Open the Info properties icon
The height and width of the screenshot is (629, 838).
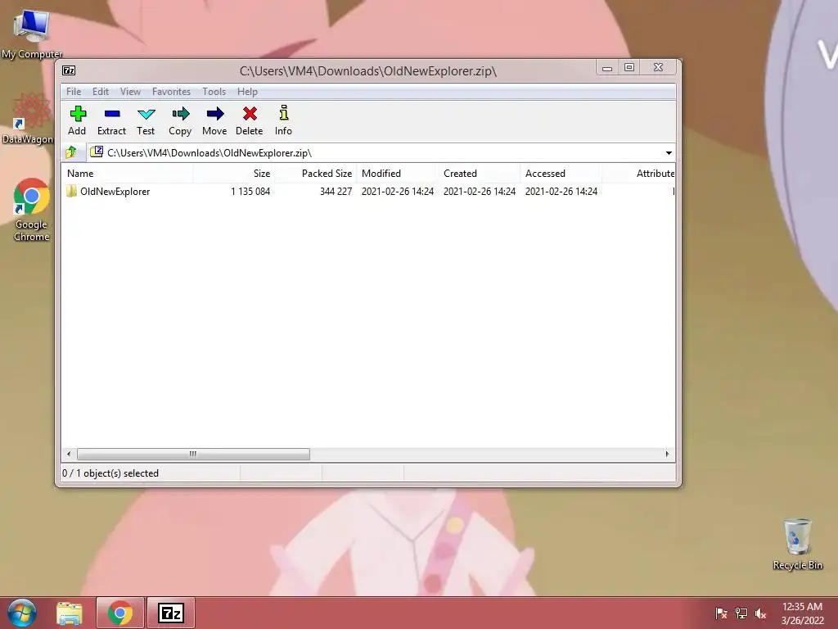point(283,121)
